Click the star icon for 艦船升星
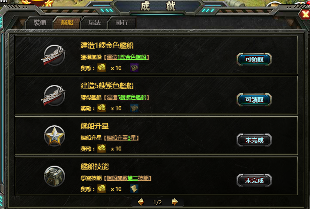Screen dimensions: 310x209 click(x=54, y=136)
